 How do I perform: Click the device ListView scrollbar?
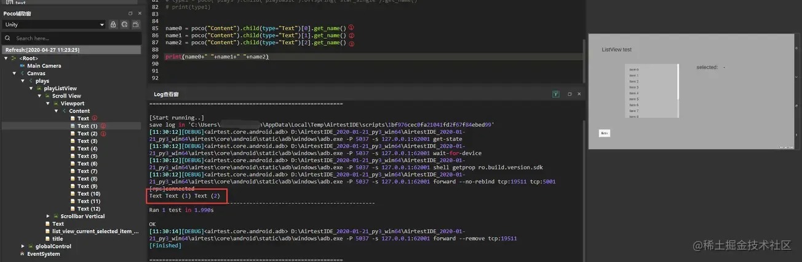coord(678,82)
